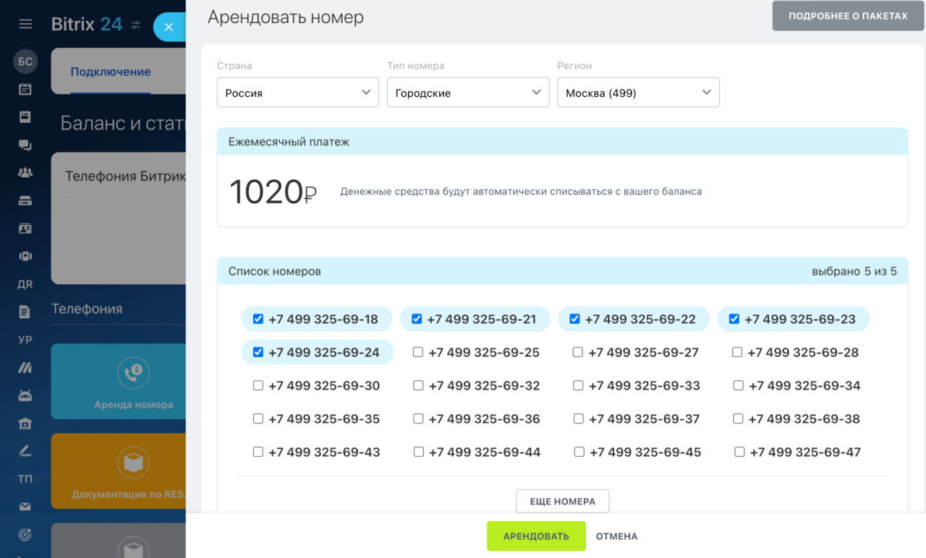The width and height of the screenshot is (926, 558).
Task: Check number +7 499 325-69-34
Action: tap(738, 385)
